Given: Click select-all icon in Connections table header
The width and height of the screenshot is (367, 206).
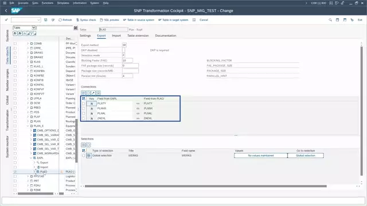Looking at the screenshot, I should click(84, 98).
